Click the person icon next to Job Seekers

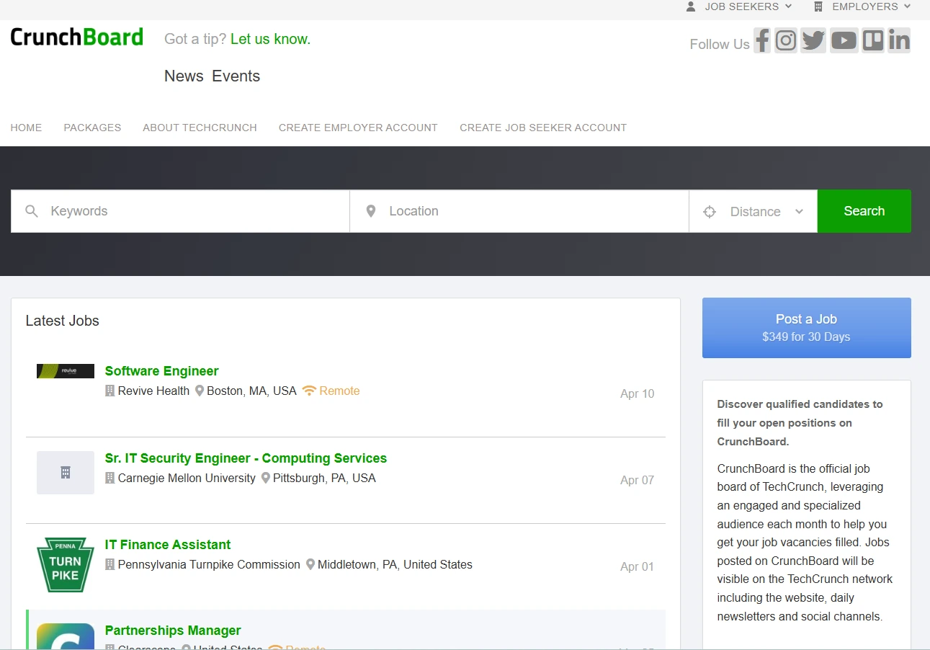tap(691, 6)
